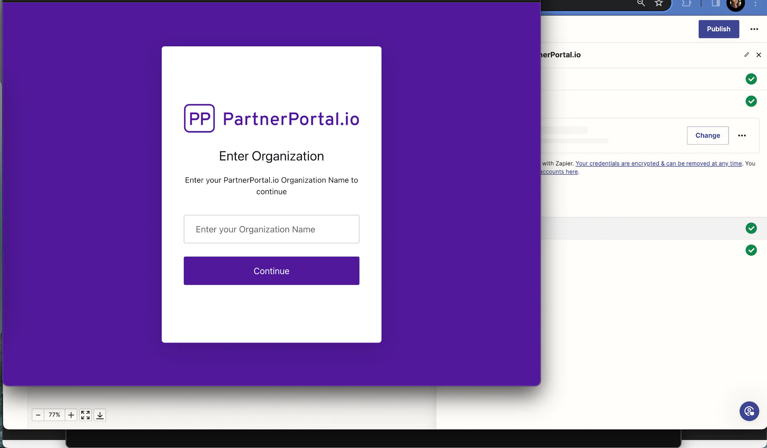The width and height of the screenshot is (767, 448).
Task: Click the browser zoom magnifier icon
Action: pyautogui.click(x=641, y=3)
